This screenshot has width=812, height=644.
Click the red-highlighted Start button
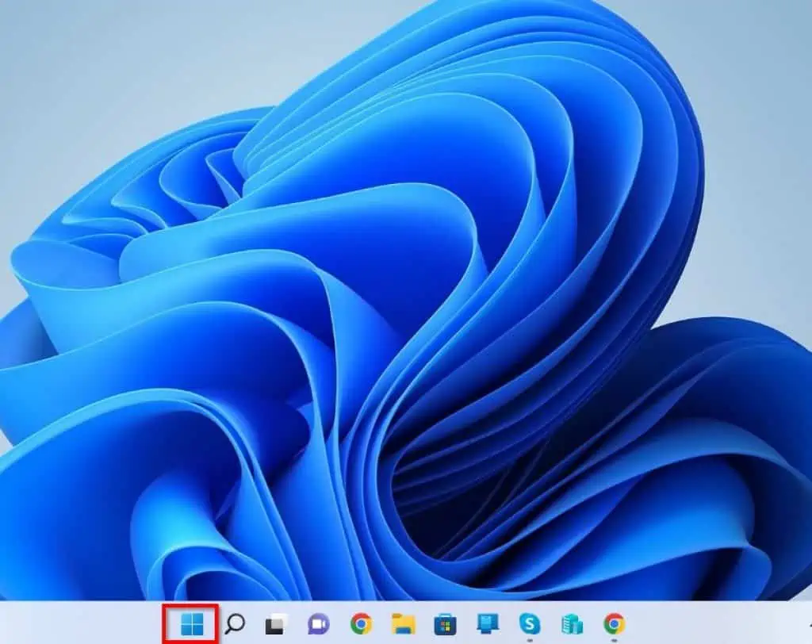point(193,623)
